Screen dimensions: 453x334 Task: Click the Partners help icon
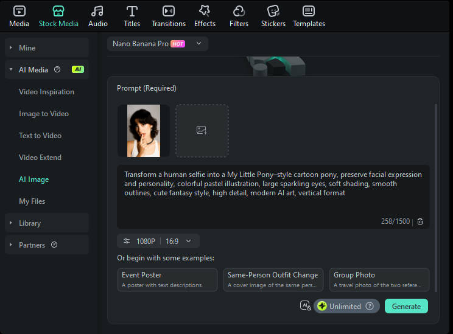pos(54,245)
